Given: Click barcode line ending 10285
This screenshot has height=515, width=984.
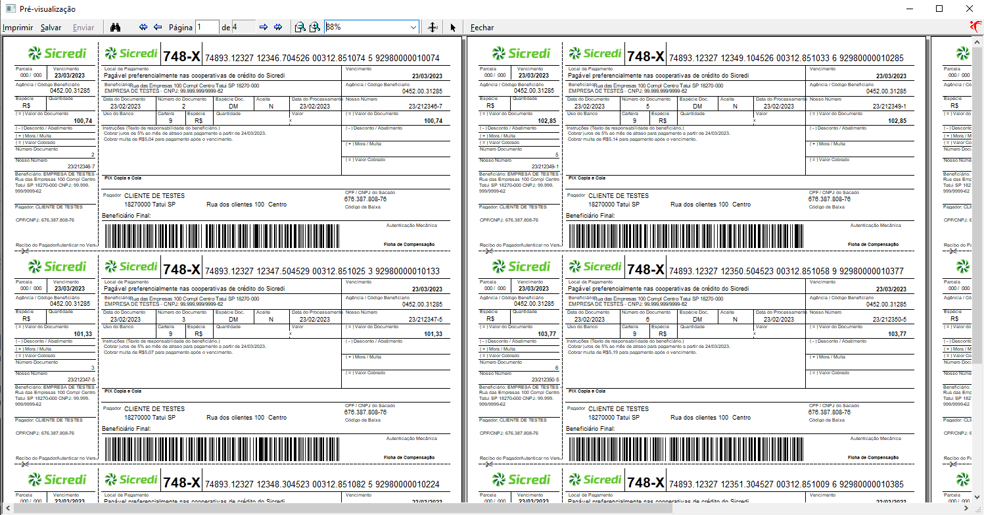Looking at the screenshot, I should coord(787,59).
